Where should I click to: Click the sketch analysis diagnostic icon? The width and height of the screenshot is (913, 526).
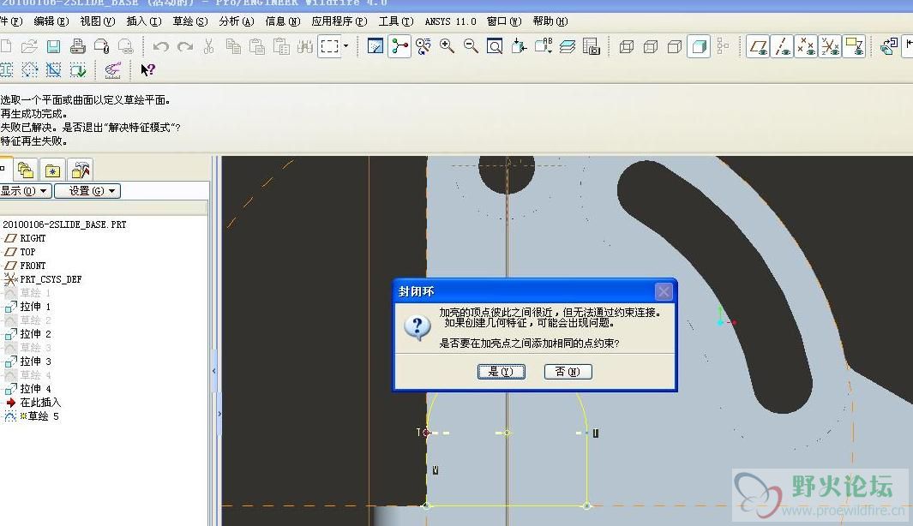[x=112, y=70]
